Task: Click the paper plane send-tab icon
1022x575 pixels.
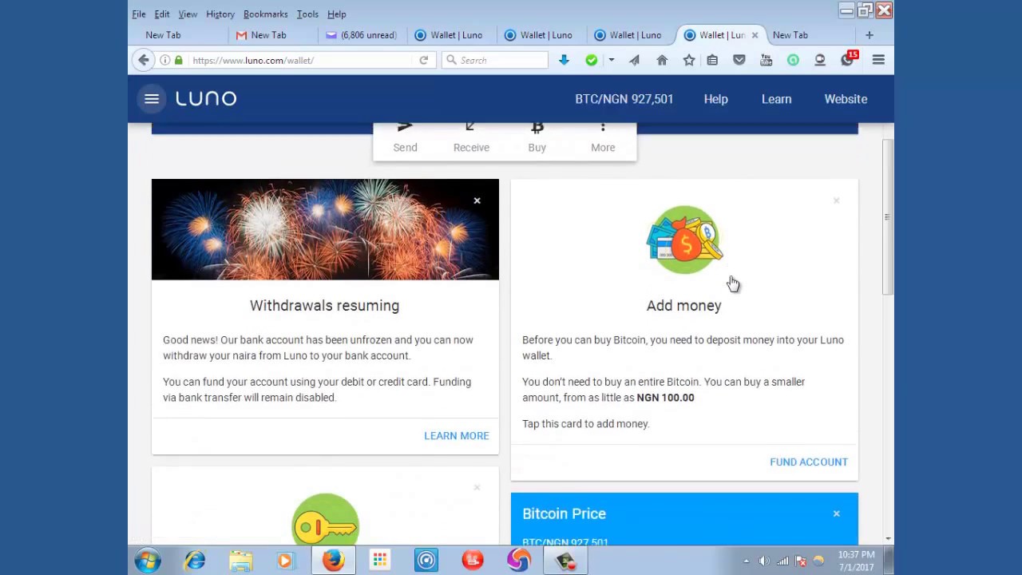Action: point(635,60)
